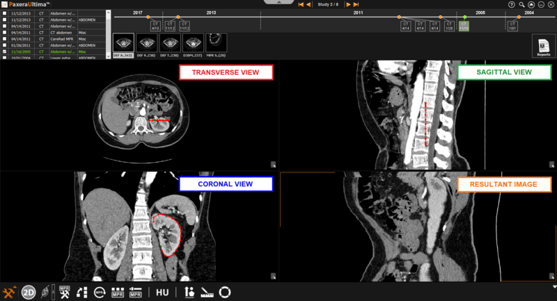
Task: Click the MPR rotate icon
Action: [x=100, y=292]
